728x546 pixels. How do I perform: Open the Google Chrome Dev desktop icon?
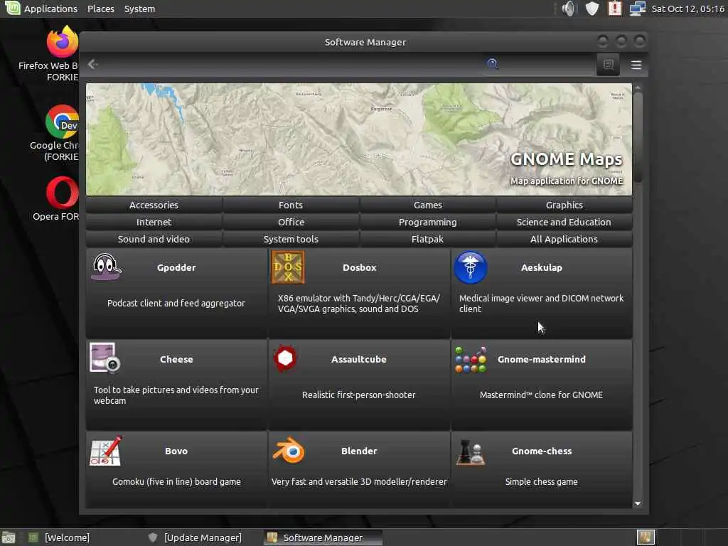click(x=63, y=122)
